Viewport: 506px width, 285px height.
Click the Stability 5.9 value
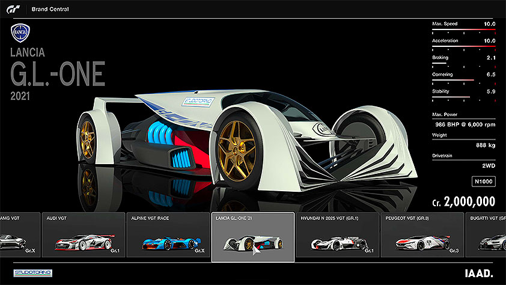coord(491,91)
